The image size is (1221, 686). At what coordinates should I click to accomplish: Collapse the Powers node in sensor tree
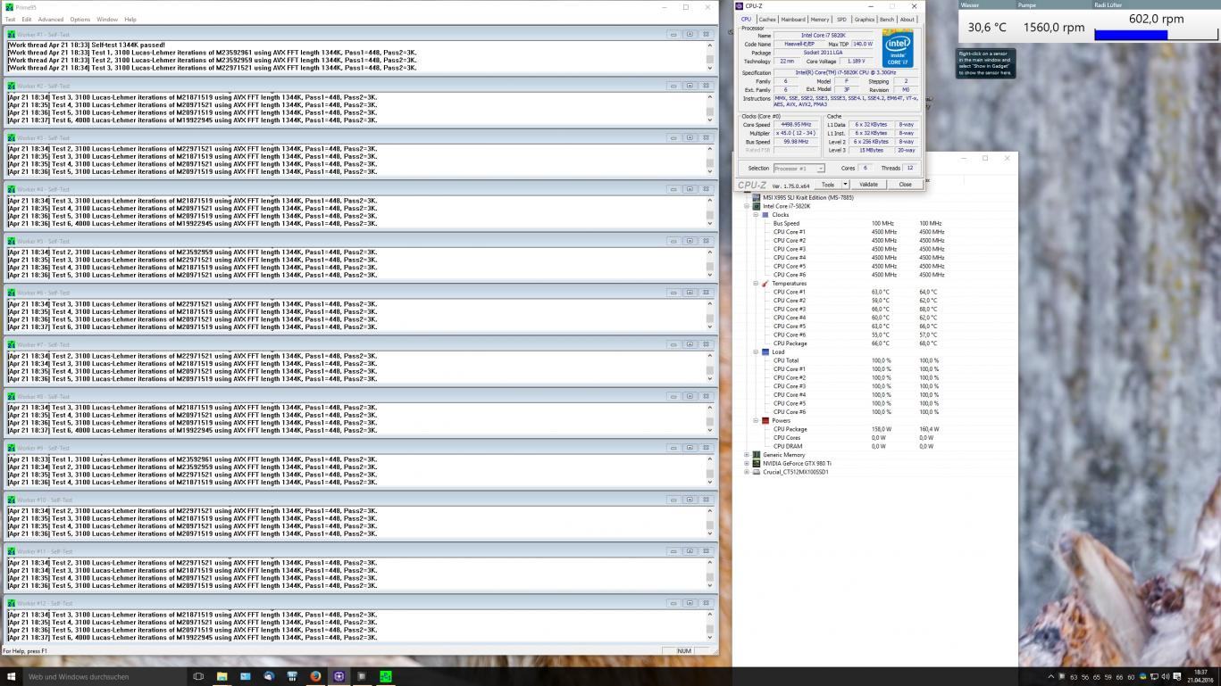click(x=755, y=421)
